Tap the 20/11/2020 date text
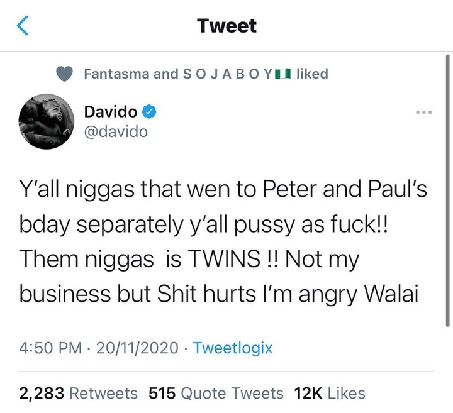Screen dimensions: 453x413 [x=137, y=348]
